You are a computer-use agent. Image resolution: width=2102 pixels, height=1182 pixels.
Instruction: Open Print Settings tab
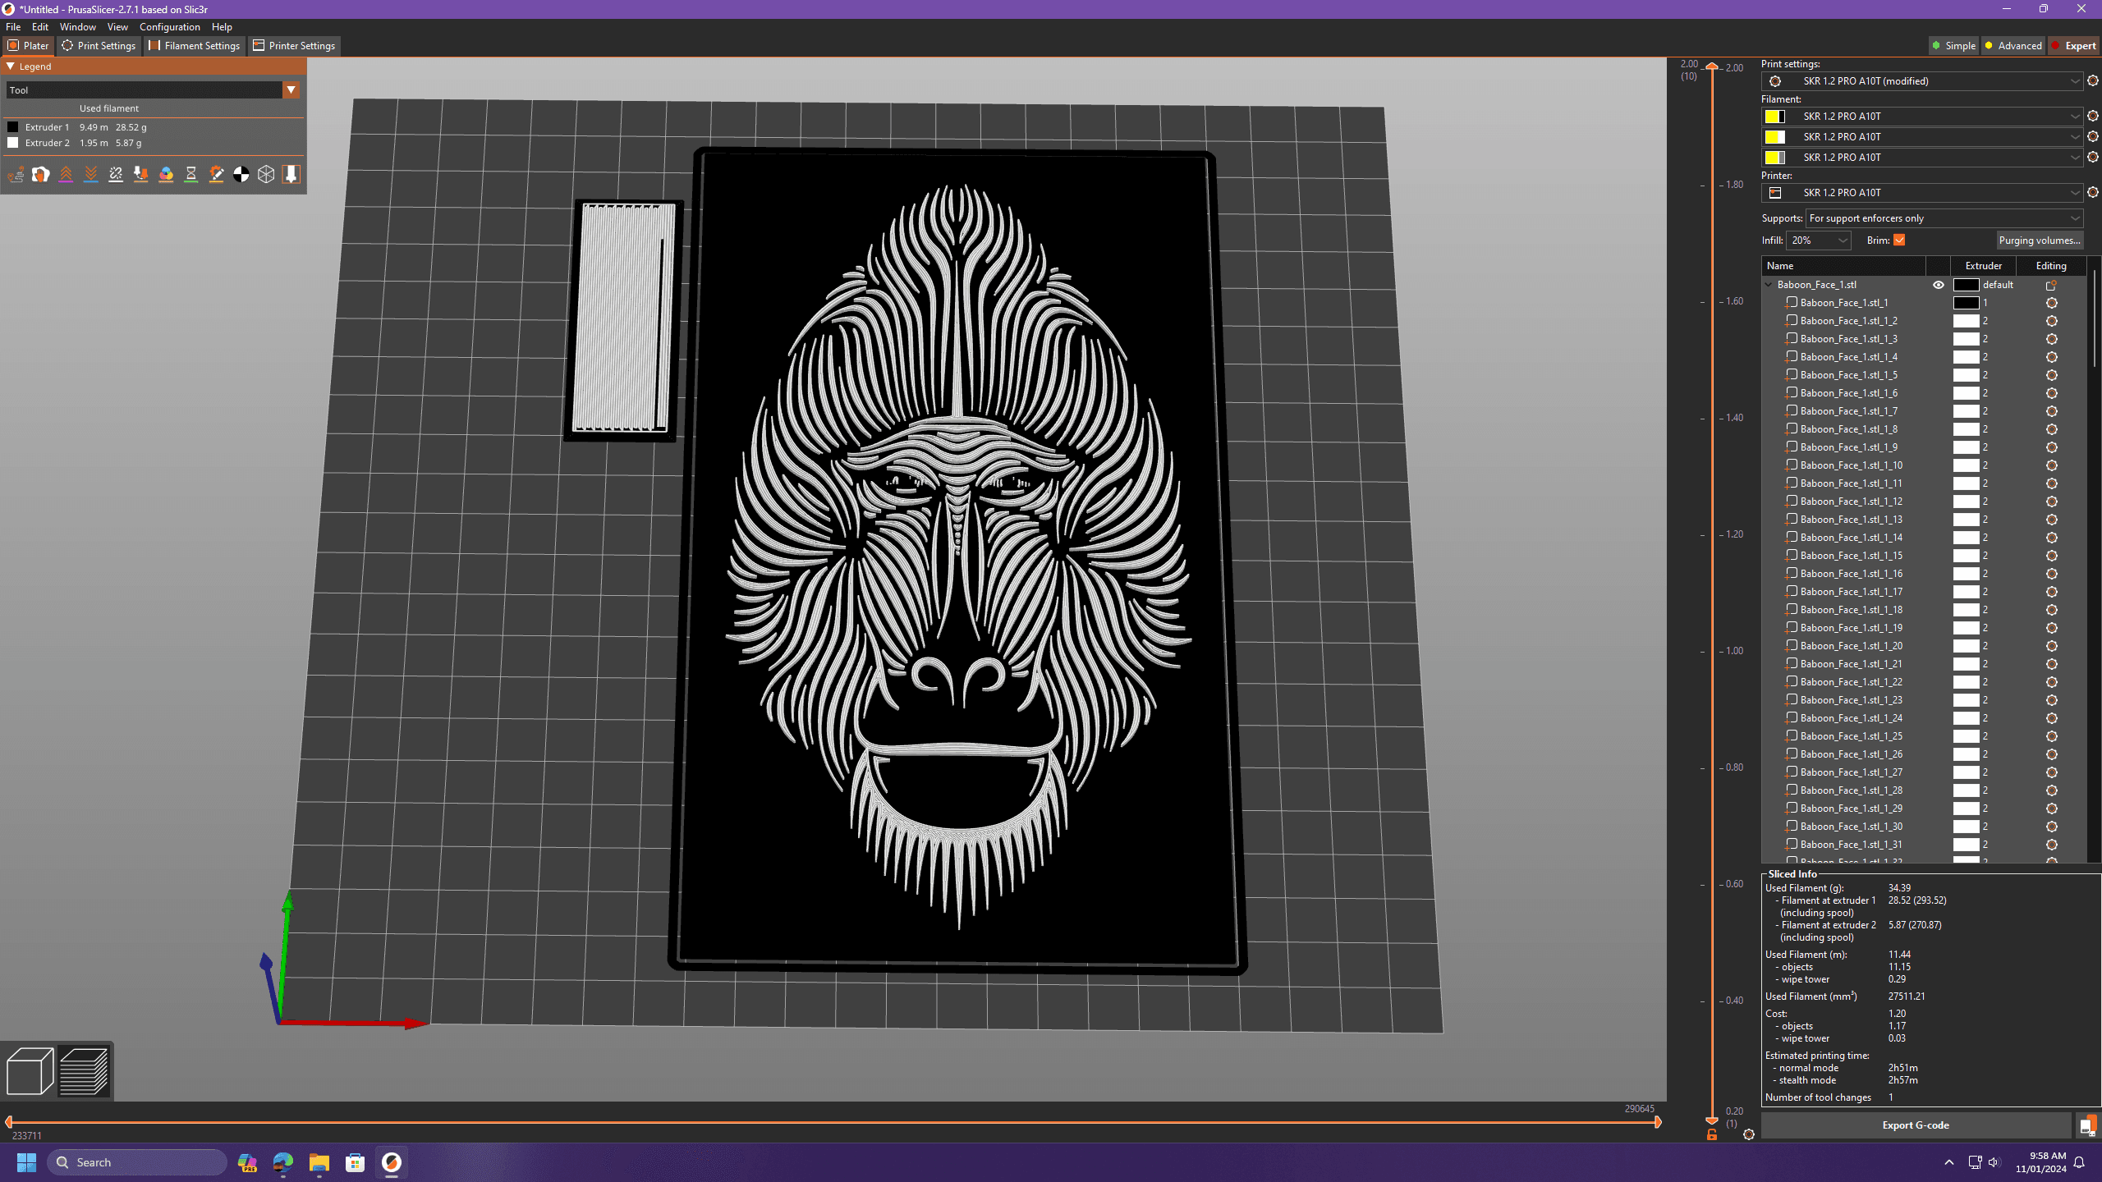pyautogui.click(x=103, y=45)
